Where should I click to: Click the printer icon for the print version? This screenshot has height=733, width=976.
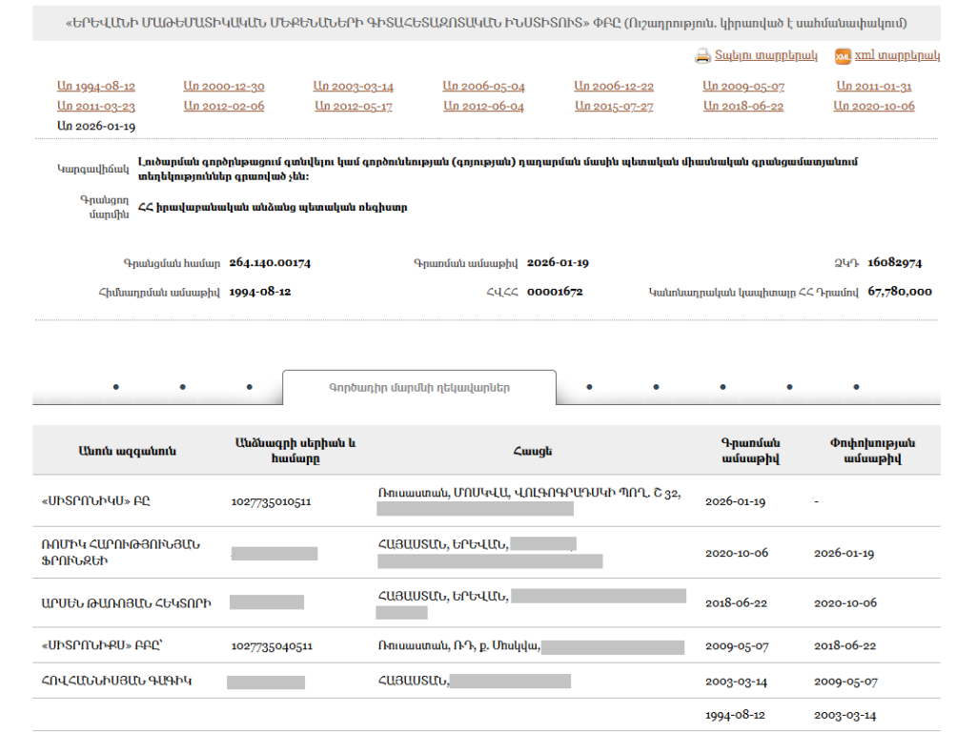(702, 56)
